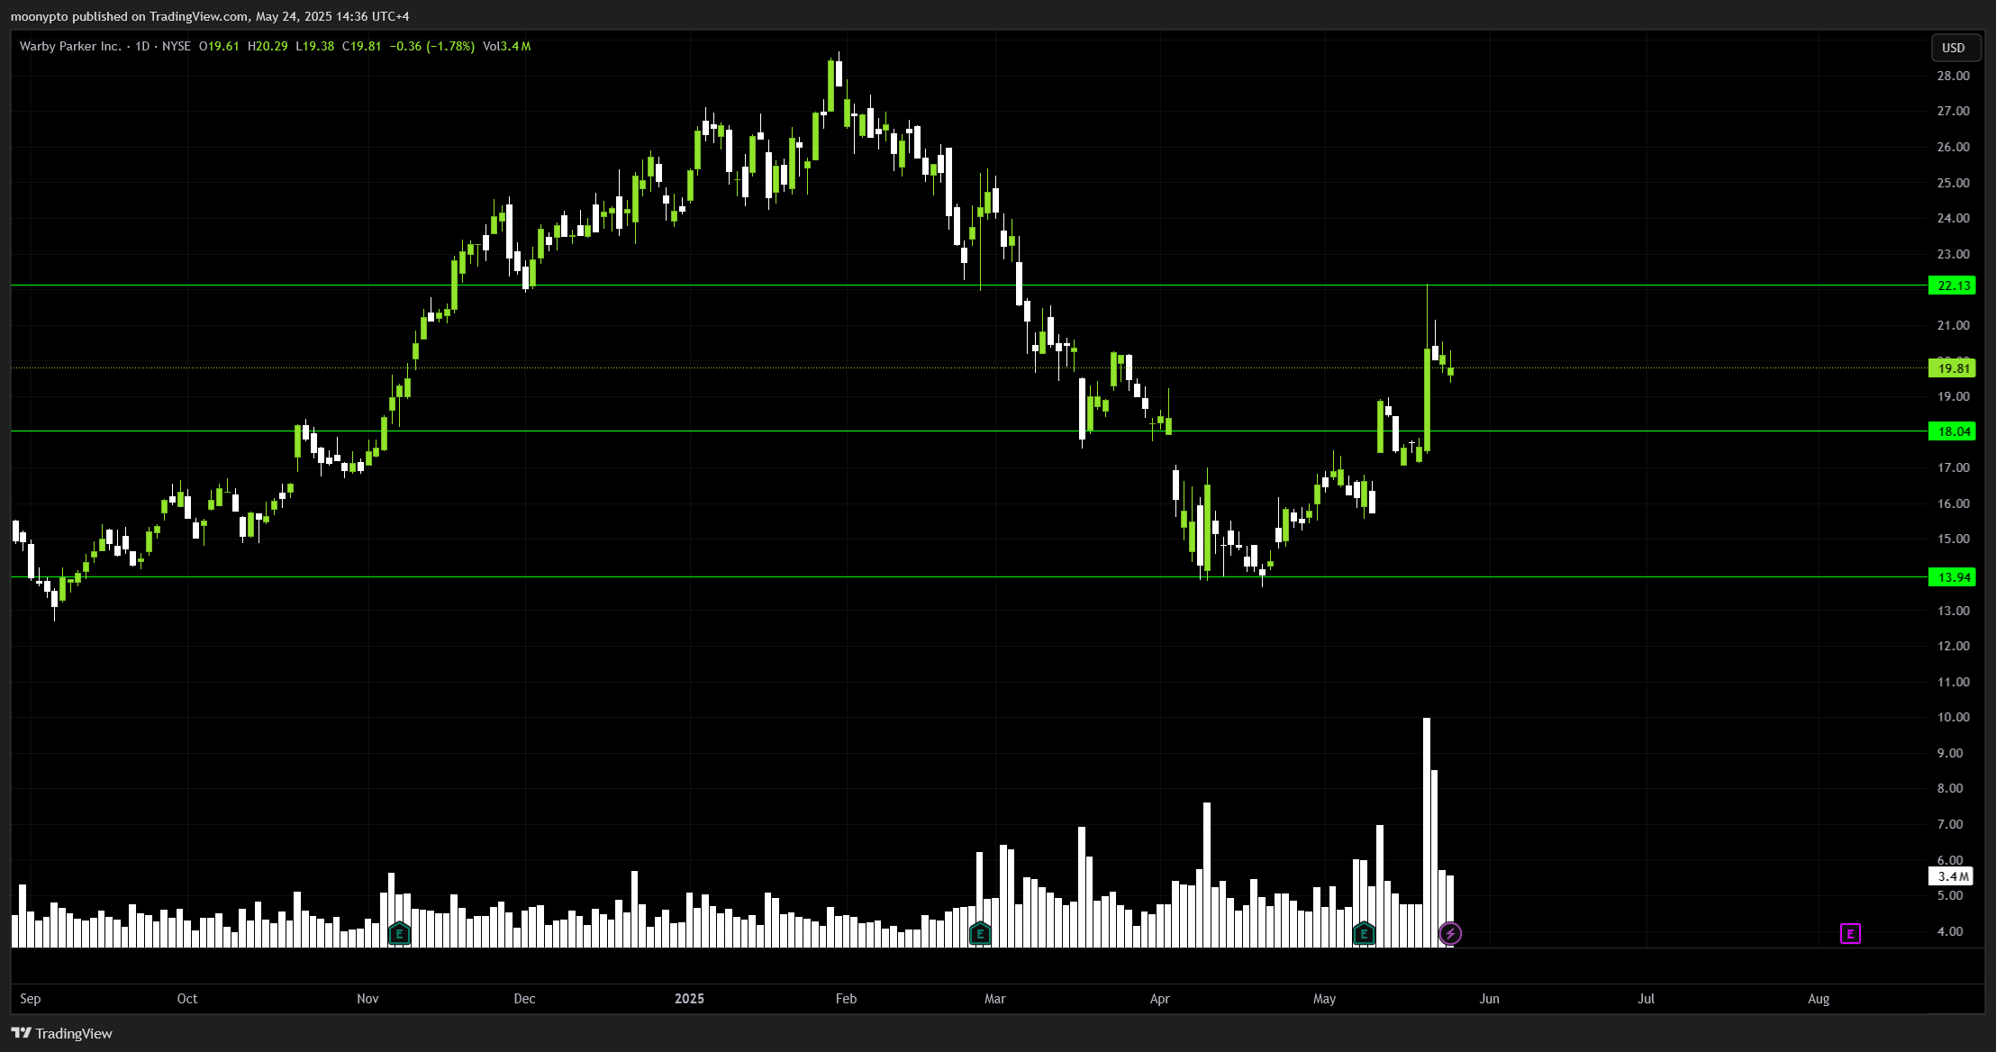1996x1052 pixels.
Task: Click the NYSE exchange label in legend
Action: tap(177, 46)
